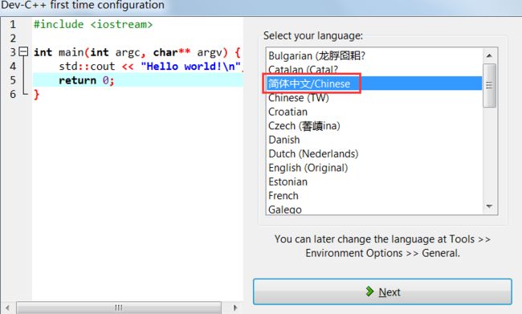Select Dutch (Nederlands) language
The height and width of the screenshot is (314, 522).
click(x=374, y=153)
